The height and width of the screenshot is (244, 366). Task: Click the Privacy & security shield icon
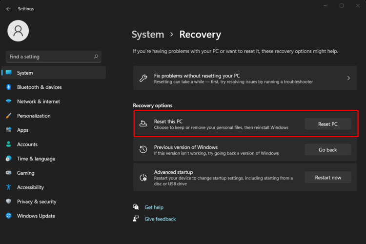[x=8, y=202]
